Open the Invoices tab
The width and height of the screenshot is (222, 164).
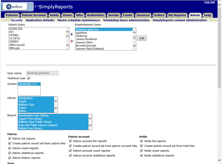click(x=143, y=15)
